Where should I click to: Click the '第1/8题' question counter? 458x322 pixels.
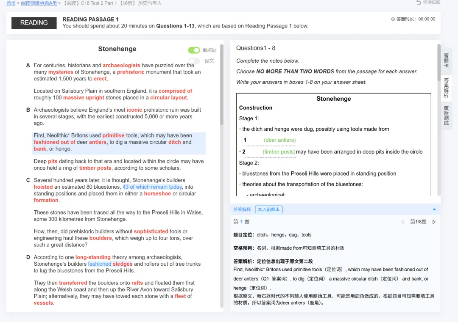[x=418, y=222]
